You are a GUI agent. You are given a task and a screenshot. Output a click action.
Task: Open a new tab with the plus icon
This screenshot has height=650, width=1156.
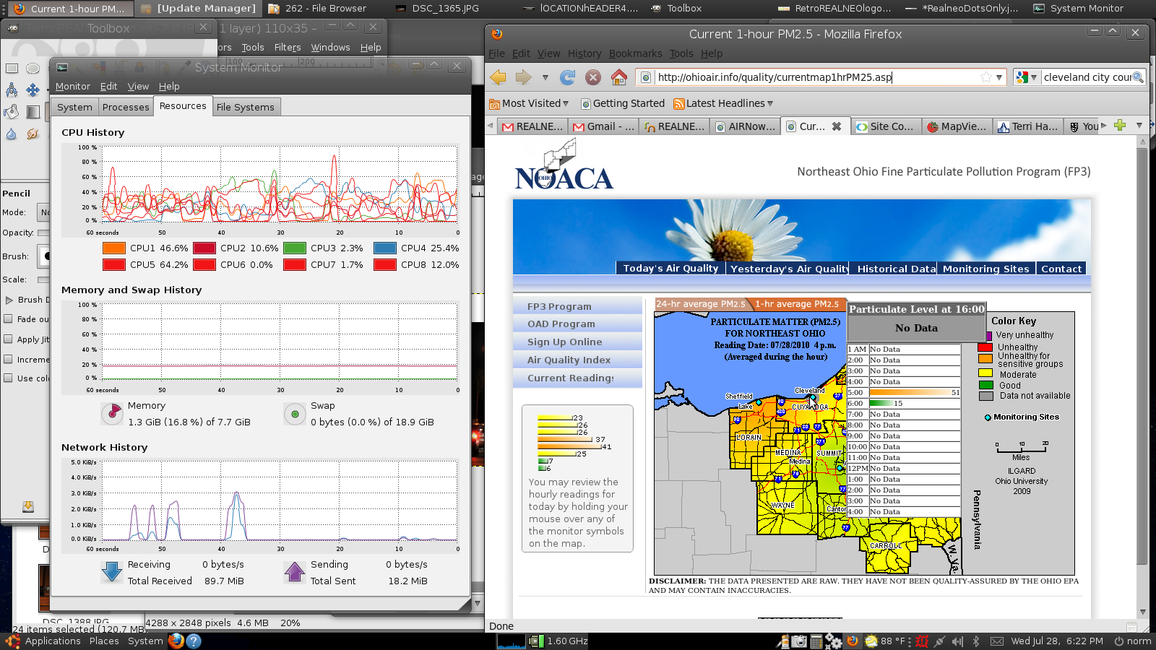(1120, 126)
